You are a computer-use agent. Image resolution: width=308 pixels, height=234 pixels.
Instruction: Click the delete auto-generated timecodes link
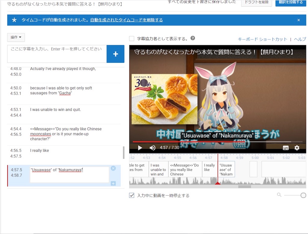click(126, 20)
